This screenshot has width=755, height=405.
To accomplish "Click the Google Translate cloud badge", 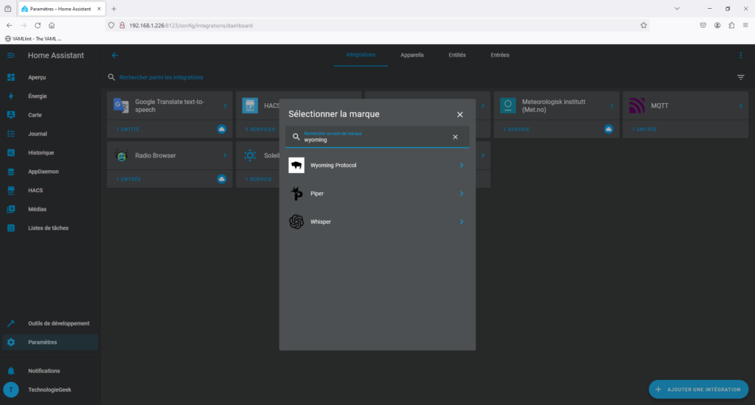I will 221,130.
